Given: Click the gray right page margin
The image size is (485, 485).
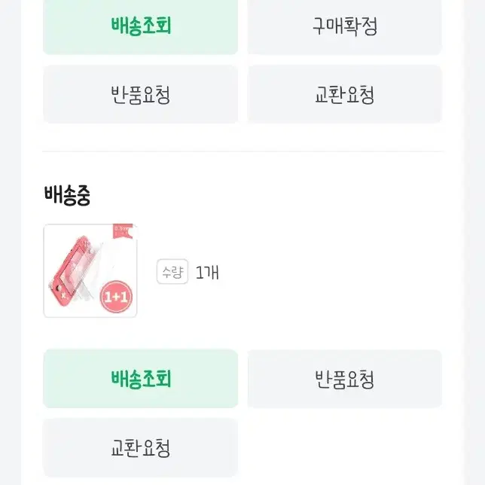Looking at the screenshot, I should (474, 242).
